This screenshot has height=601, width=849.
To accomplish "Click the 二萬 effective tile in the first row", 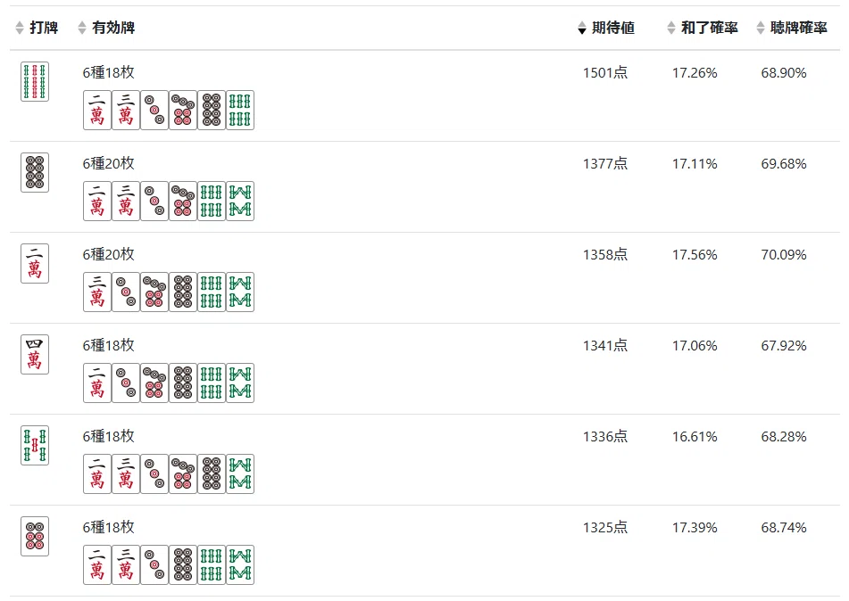I will click(x=97, y=111).
